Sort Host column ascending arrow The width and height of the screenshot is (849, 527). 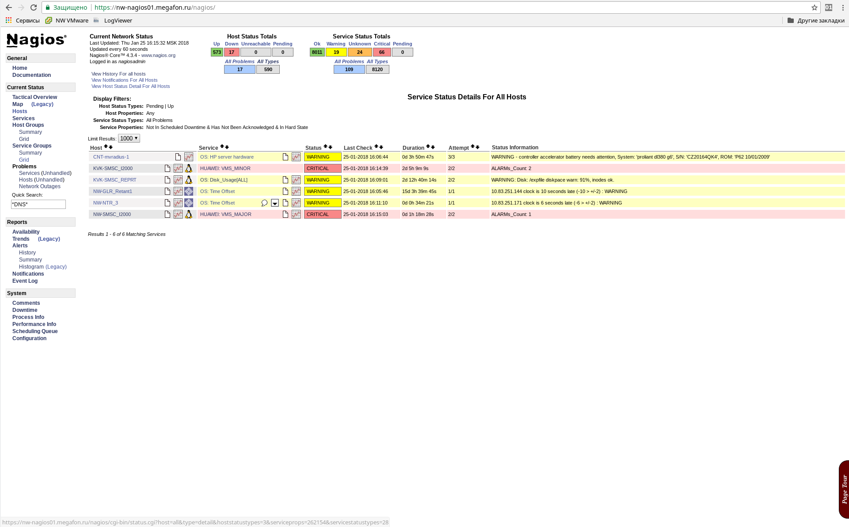(x=106, y=147)
